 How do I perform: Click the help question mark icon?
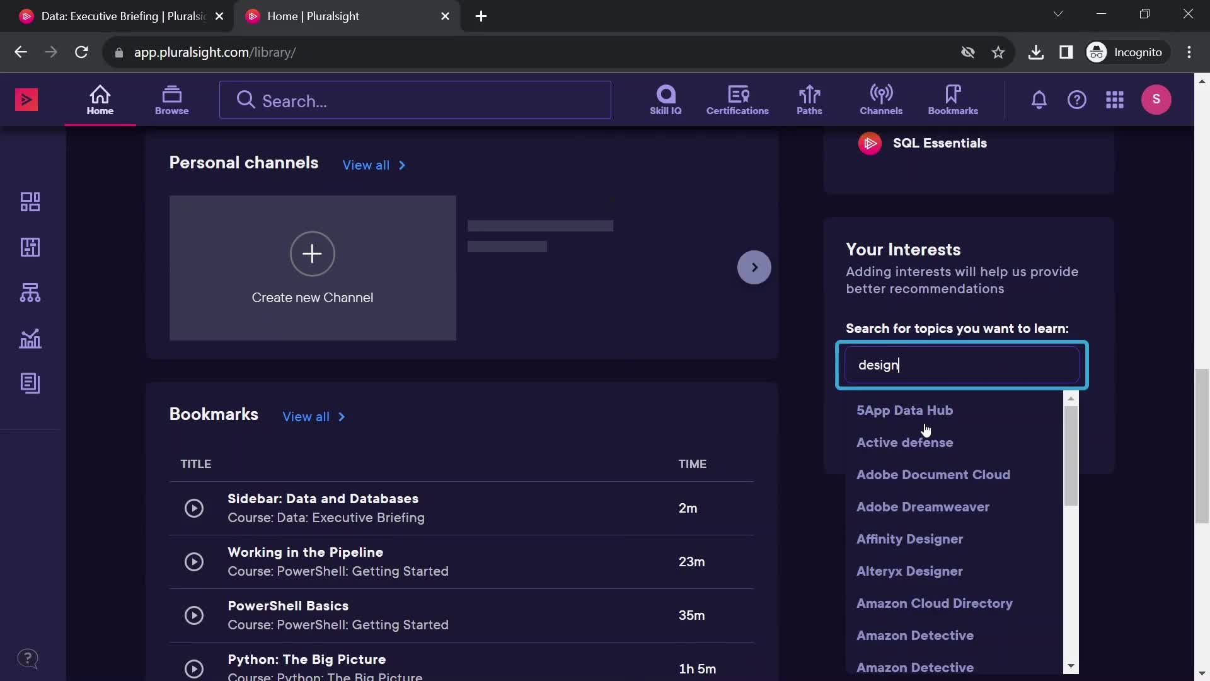coord(1076,99)
